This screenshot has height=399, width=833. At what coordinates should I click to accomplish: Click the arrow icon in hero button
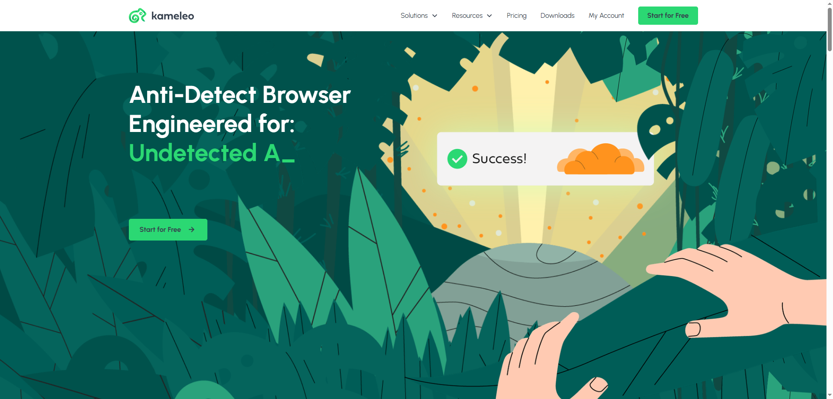[191, 230]
